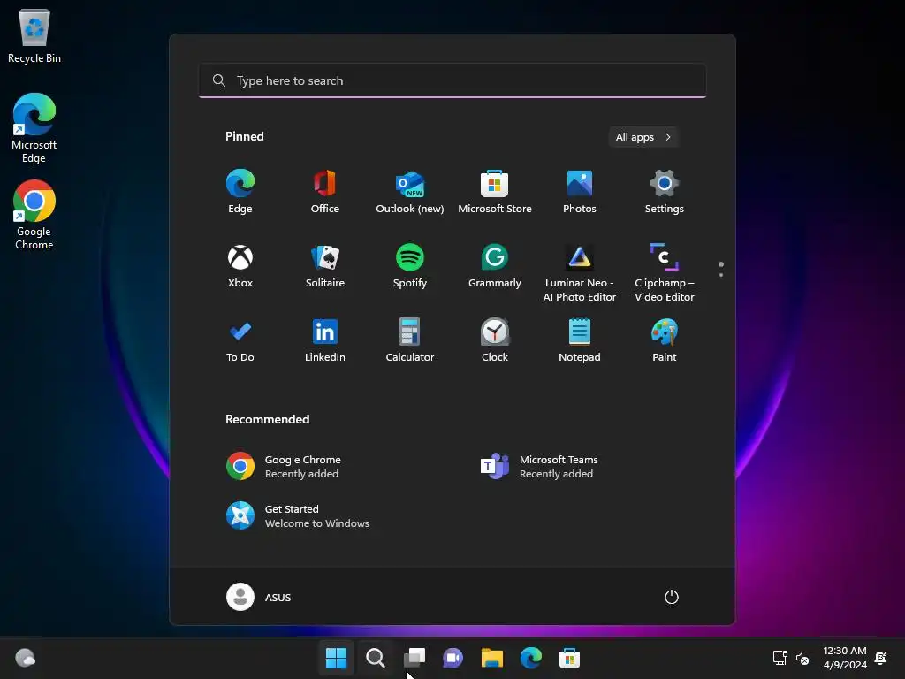Open the Grammarly app
The width and height of the screenshot is (905, 679).
click(495, 266)
